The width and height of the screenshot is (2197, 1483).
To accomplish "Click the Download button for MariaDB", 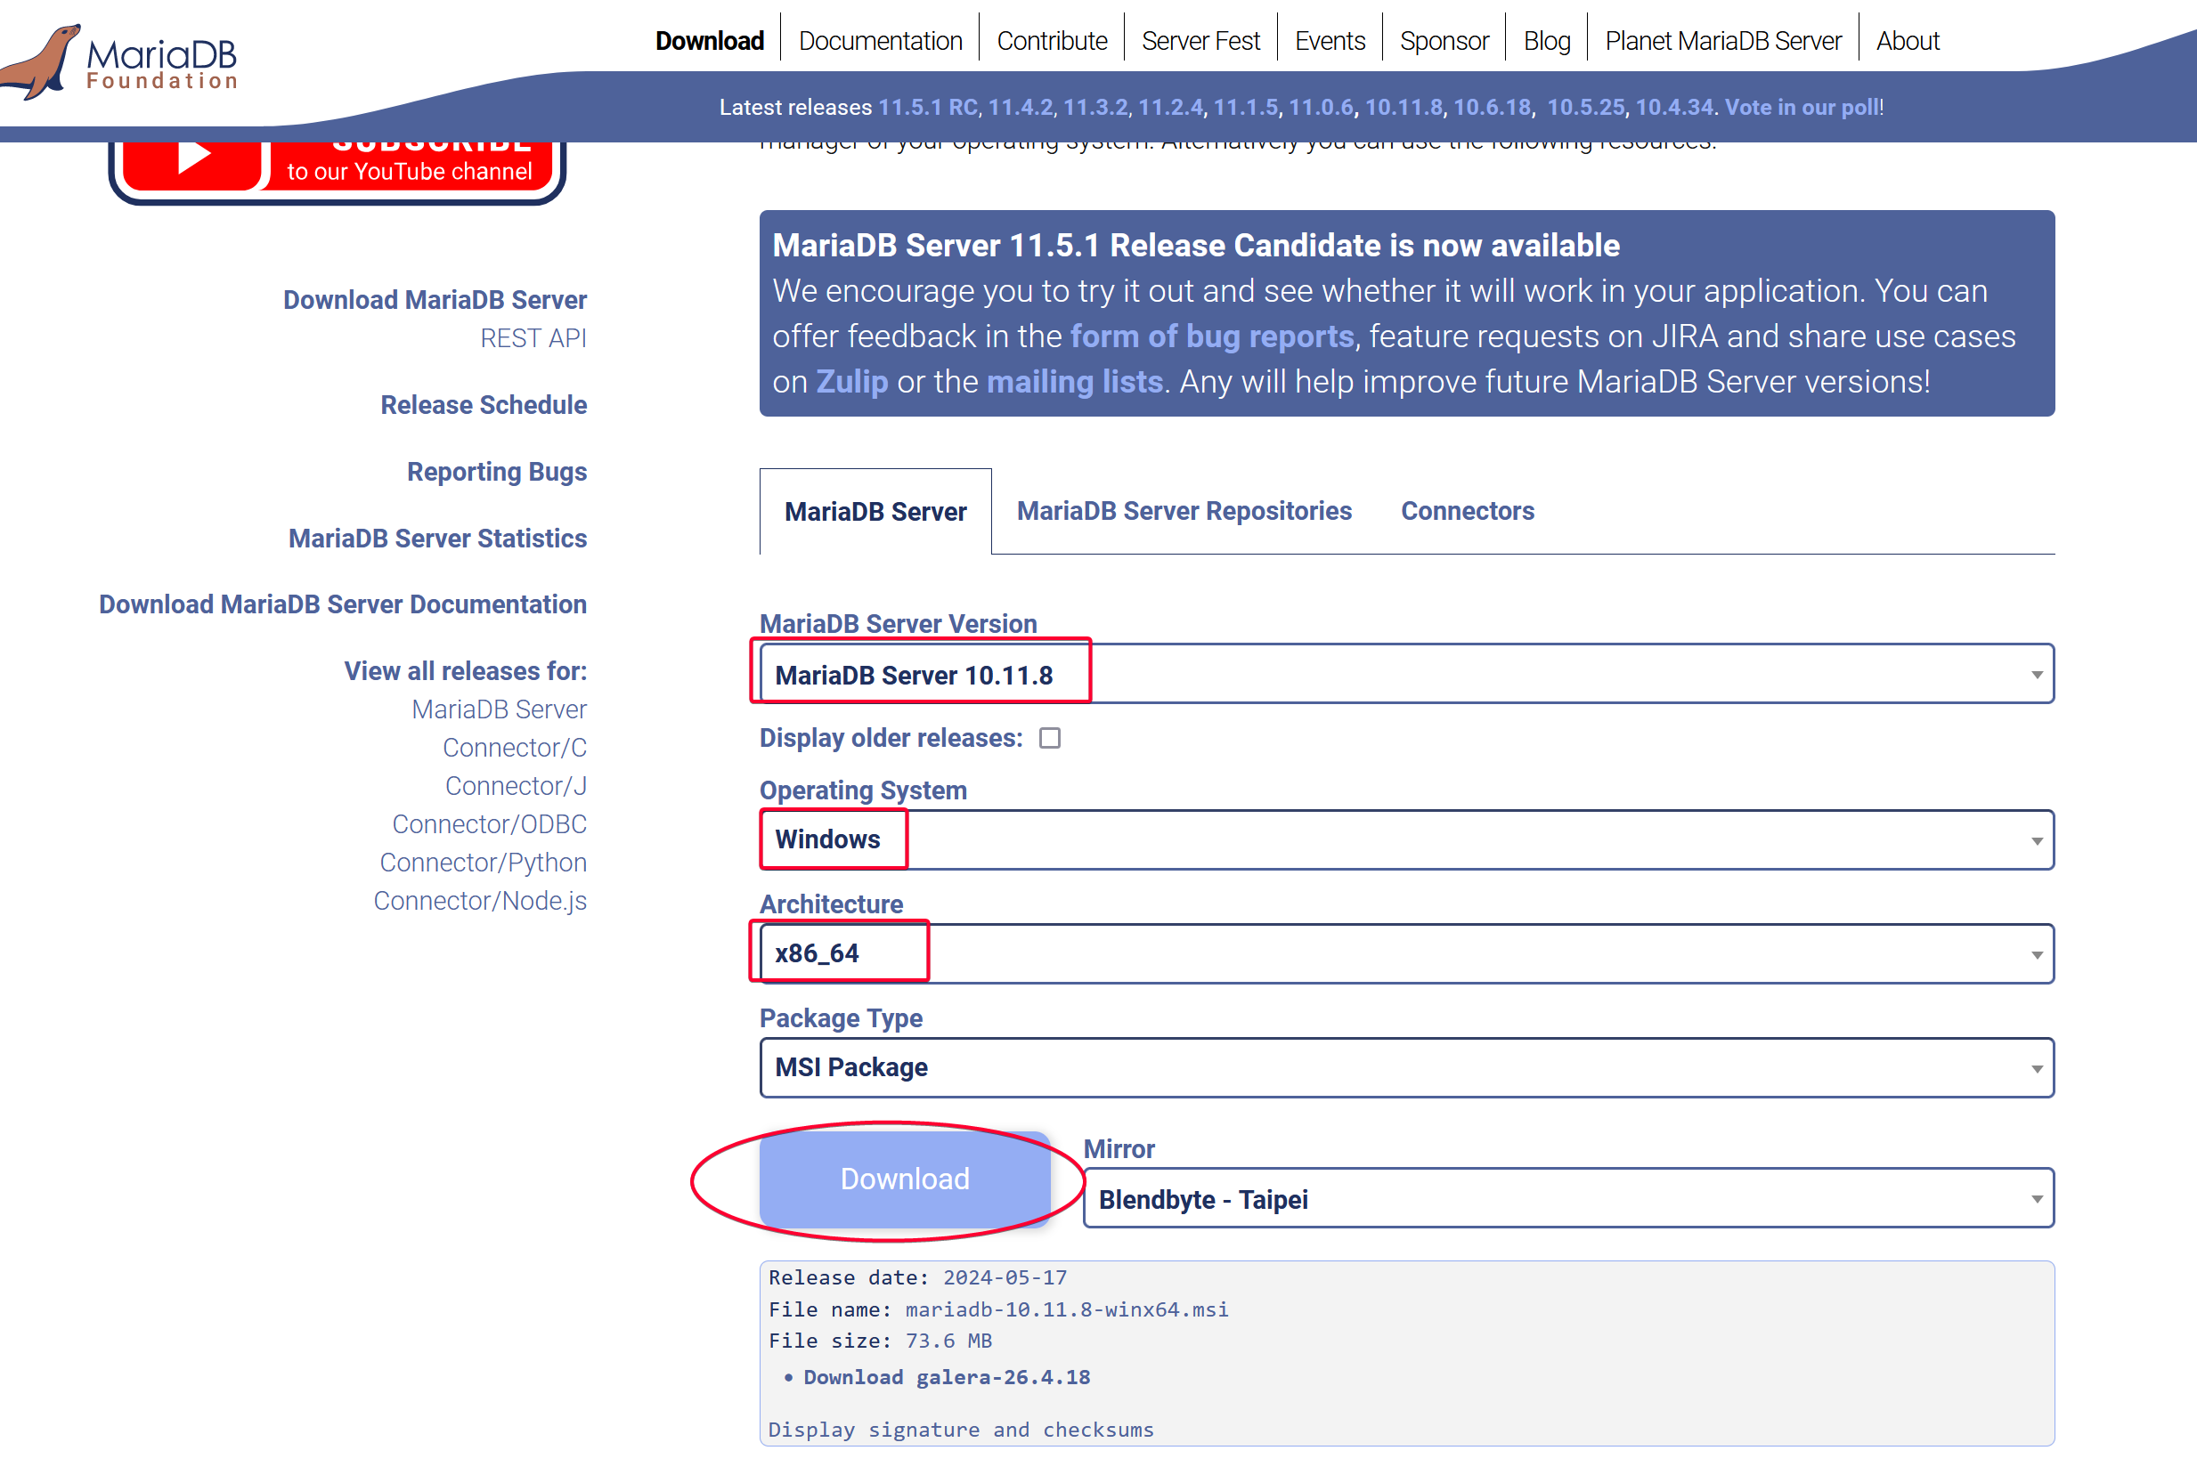I will (x=906, y=1179).
